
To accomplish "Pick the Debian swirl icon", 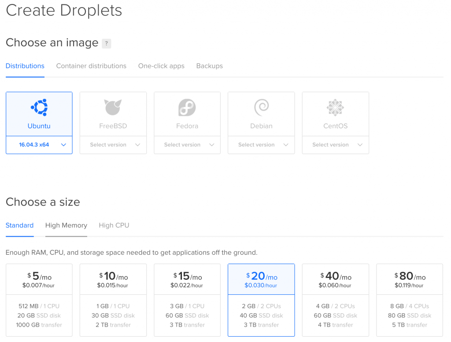I will click(x=261, y=107).
